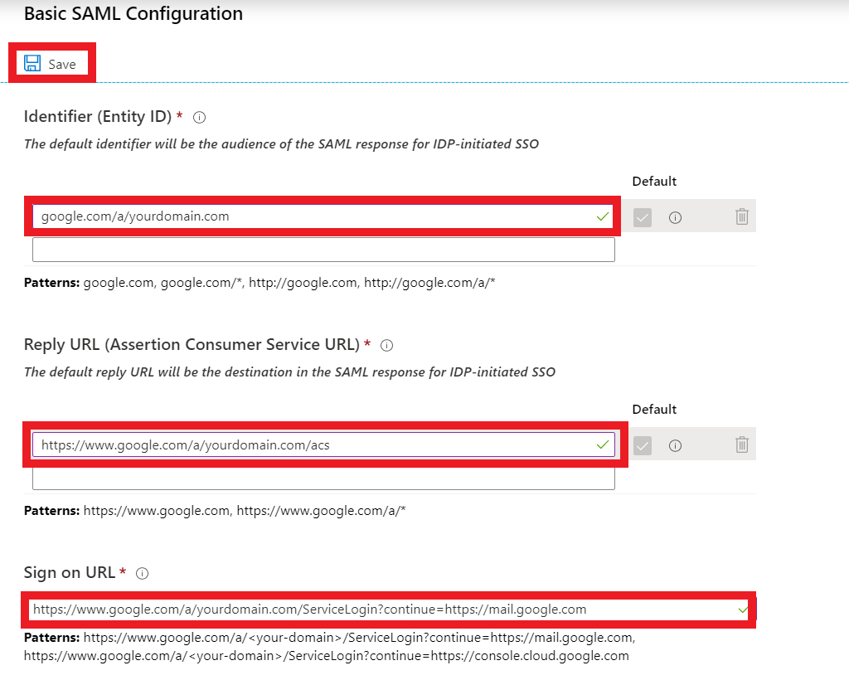Click the Save button with floppy disk icon
849x680 pixels.
(x=51, y=64)
